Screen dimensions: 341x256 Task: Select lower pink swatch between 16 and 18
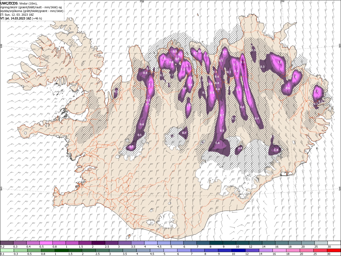[x=279, y=250]
